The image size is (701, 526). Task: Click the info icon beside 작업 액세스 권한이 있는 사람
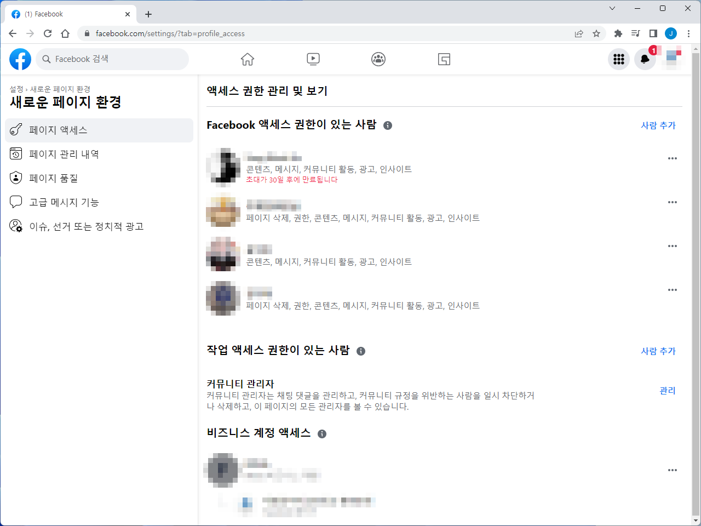click(361, 351)
